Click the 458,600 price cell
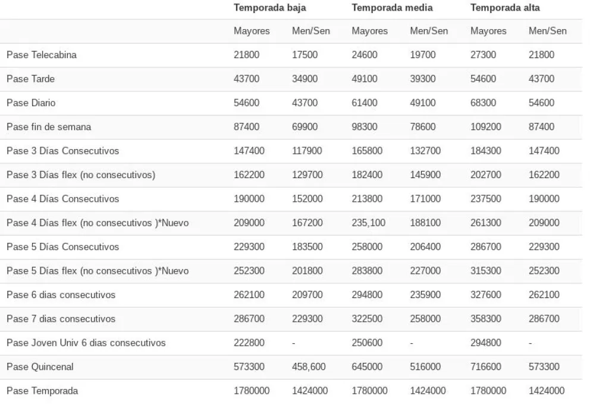This screenshot has width=590, height=405. tap(309, 367)
